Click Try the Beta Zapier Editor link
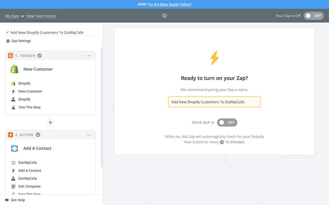 tap(169, 4)
